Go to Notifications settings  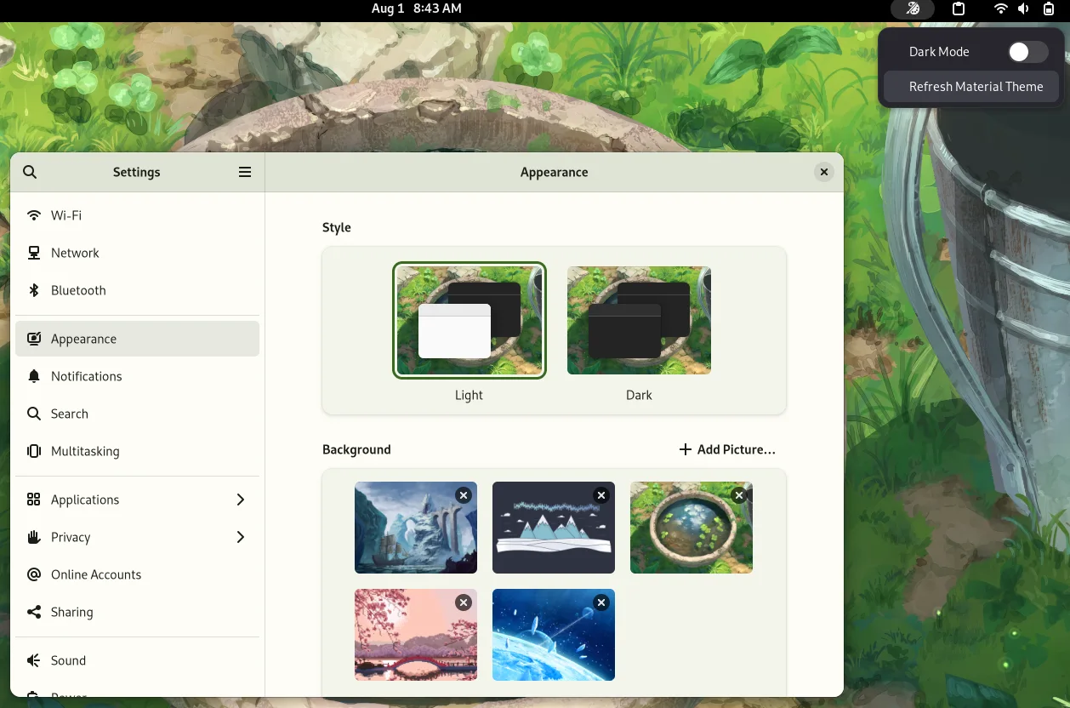pos(86,376)
